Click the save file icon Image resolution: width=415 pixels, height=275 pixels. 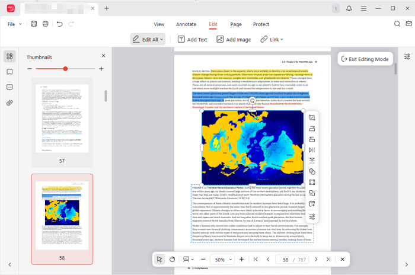pyautogui.click(x=34, y=24)
